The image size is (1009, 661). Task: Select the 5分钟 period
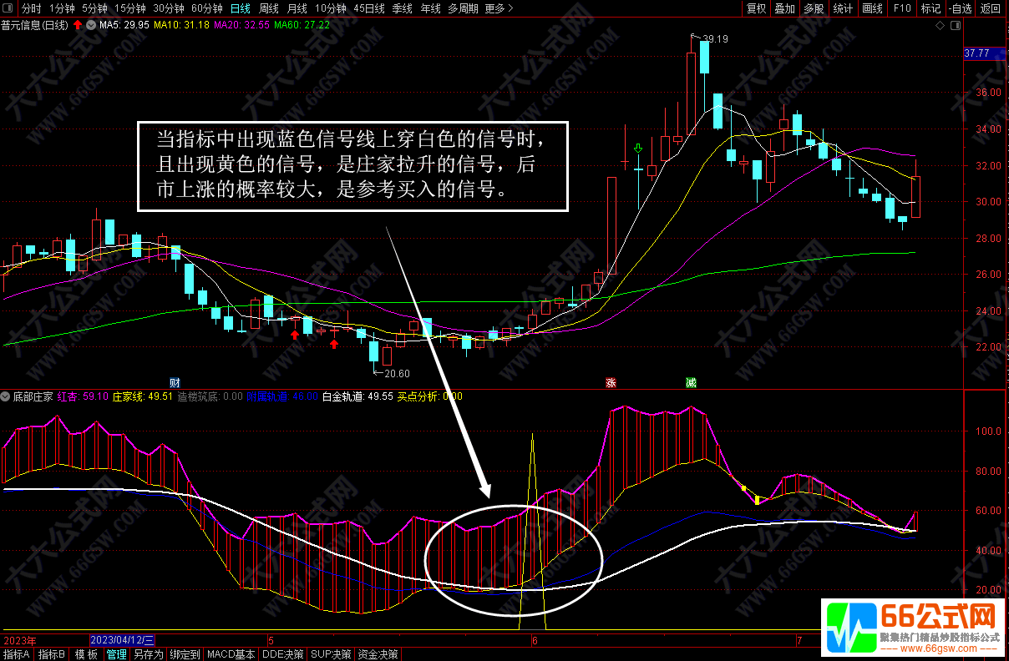click(x=94, y=8)
